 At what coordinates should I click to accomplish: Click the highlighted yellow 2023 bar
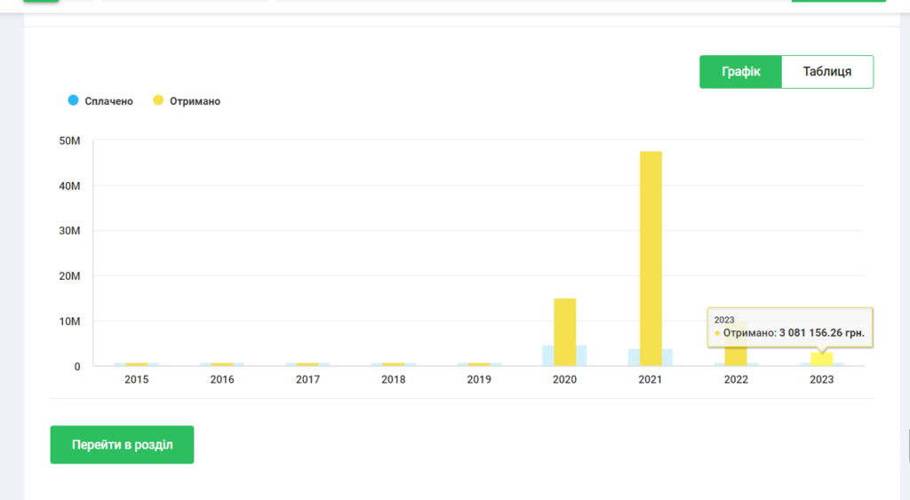(822, 359)
